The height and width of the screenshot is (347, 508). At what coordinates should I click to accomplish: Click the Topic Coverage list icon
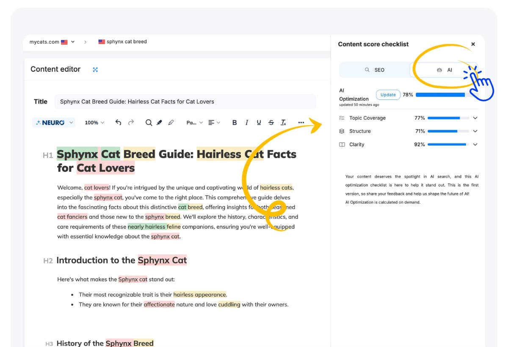click(342, 118)
